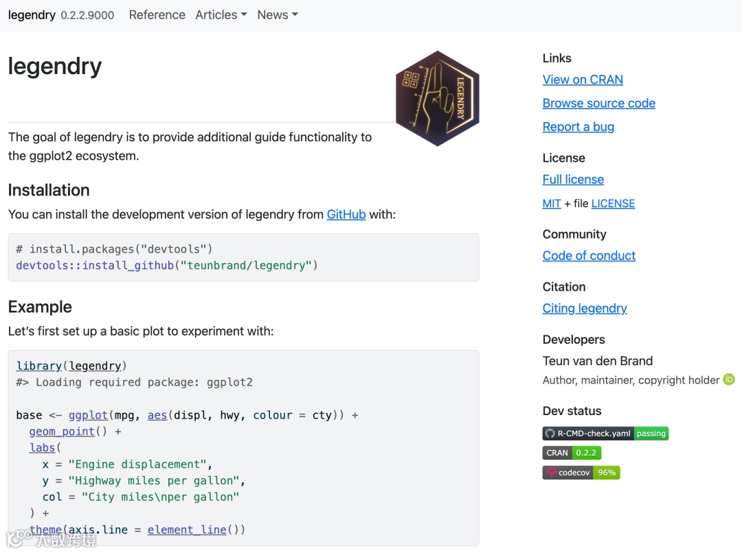Open the LICENSE file link
This screenshot has height=553, width=742.
613,204
